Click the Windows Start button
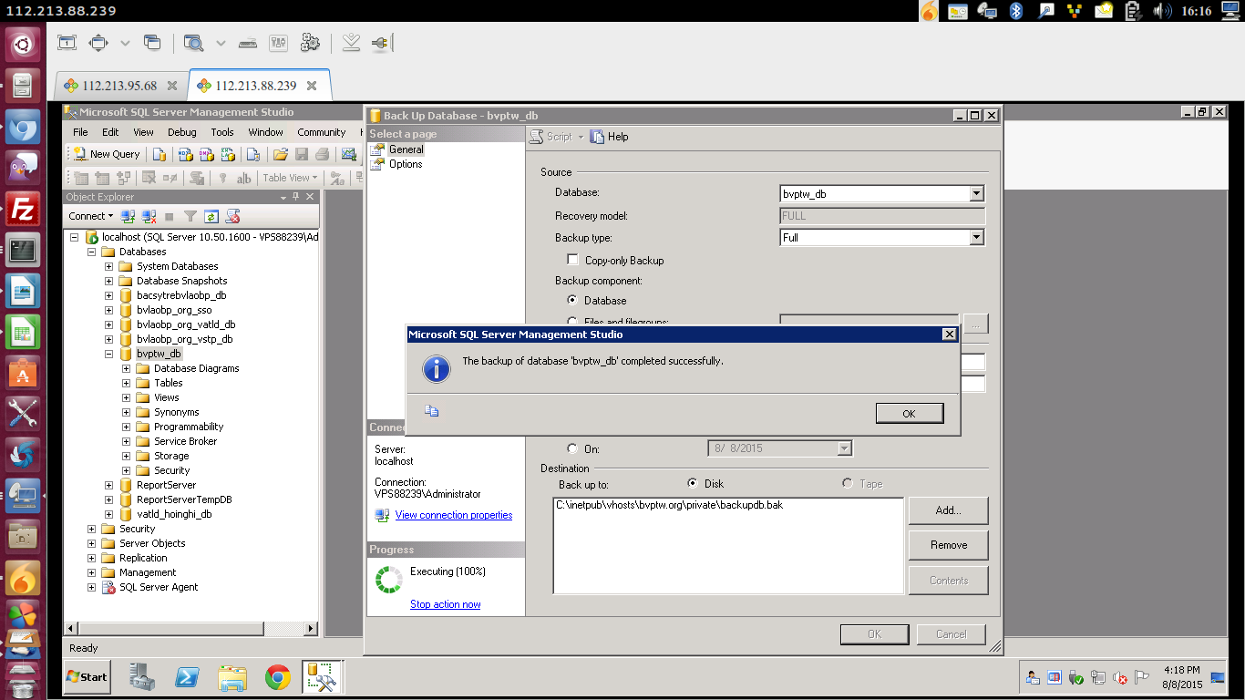Screen dimensions: 1245x700 (87, 677)
